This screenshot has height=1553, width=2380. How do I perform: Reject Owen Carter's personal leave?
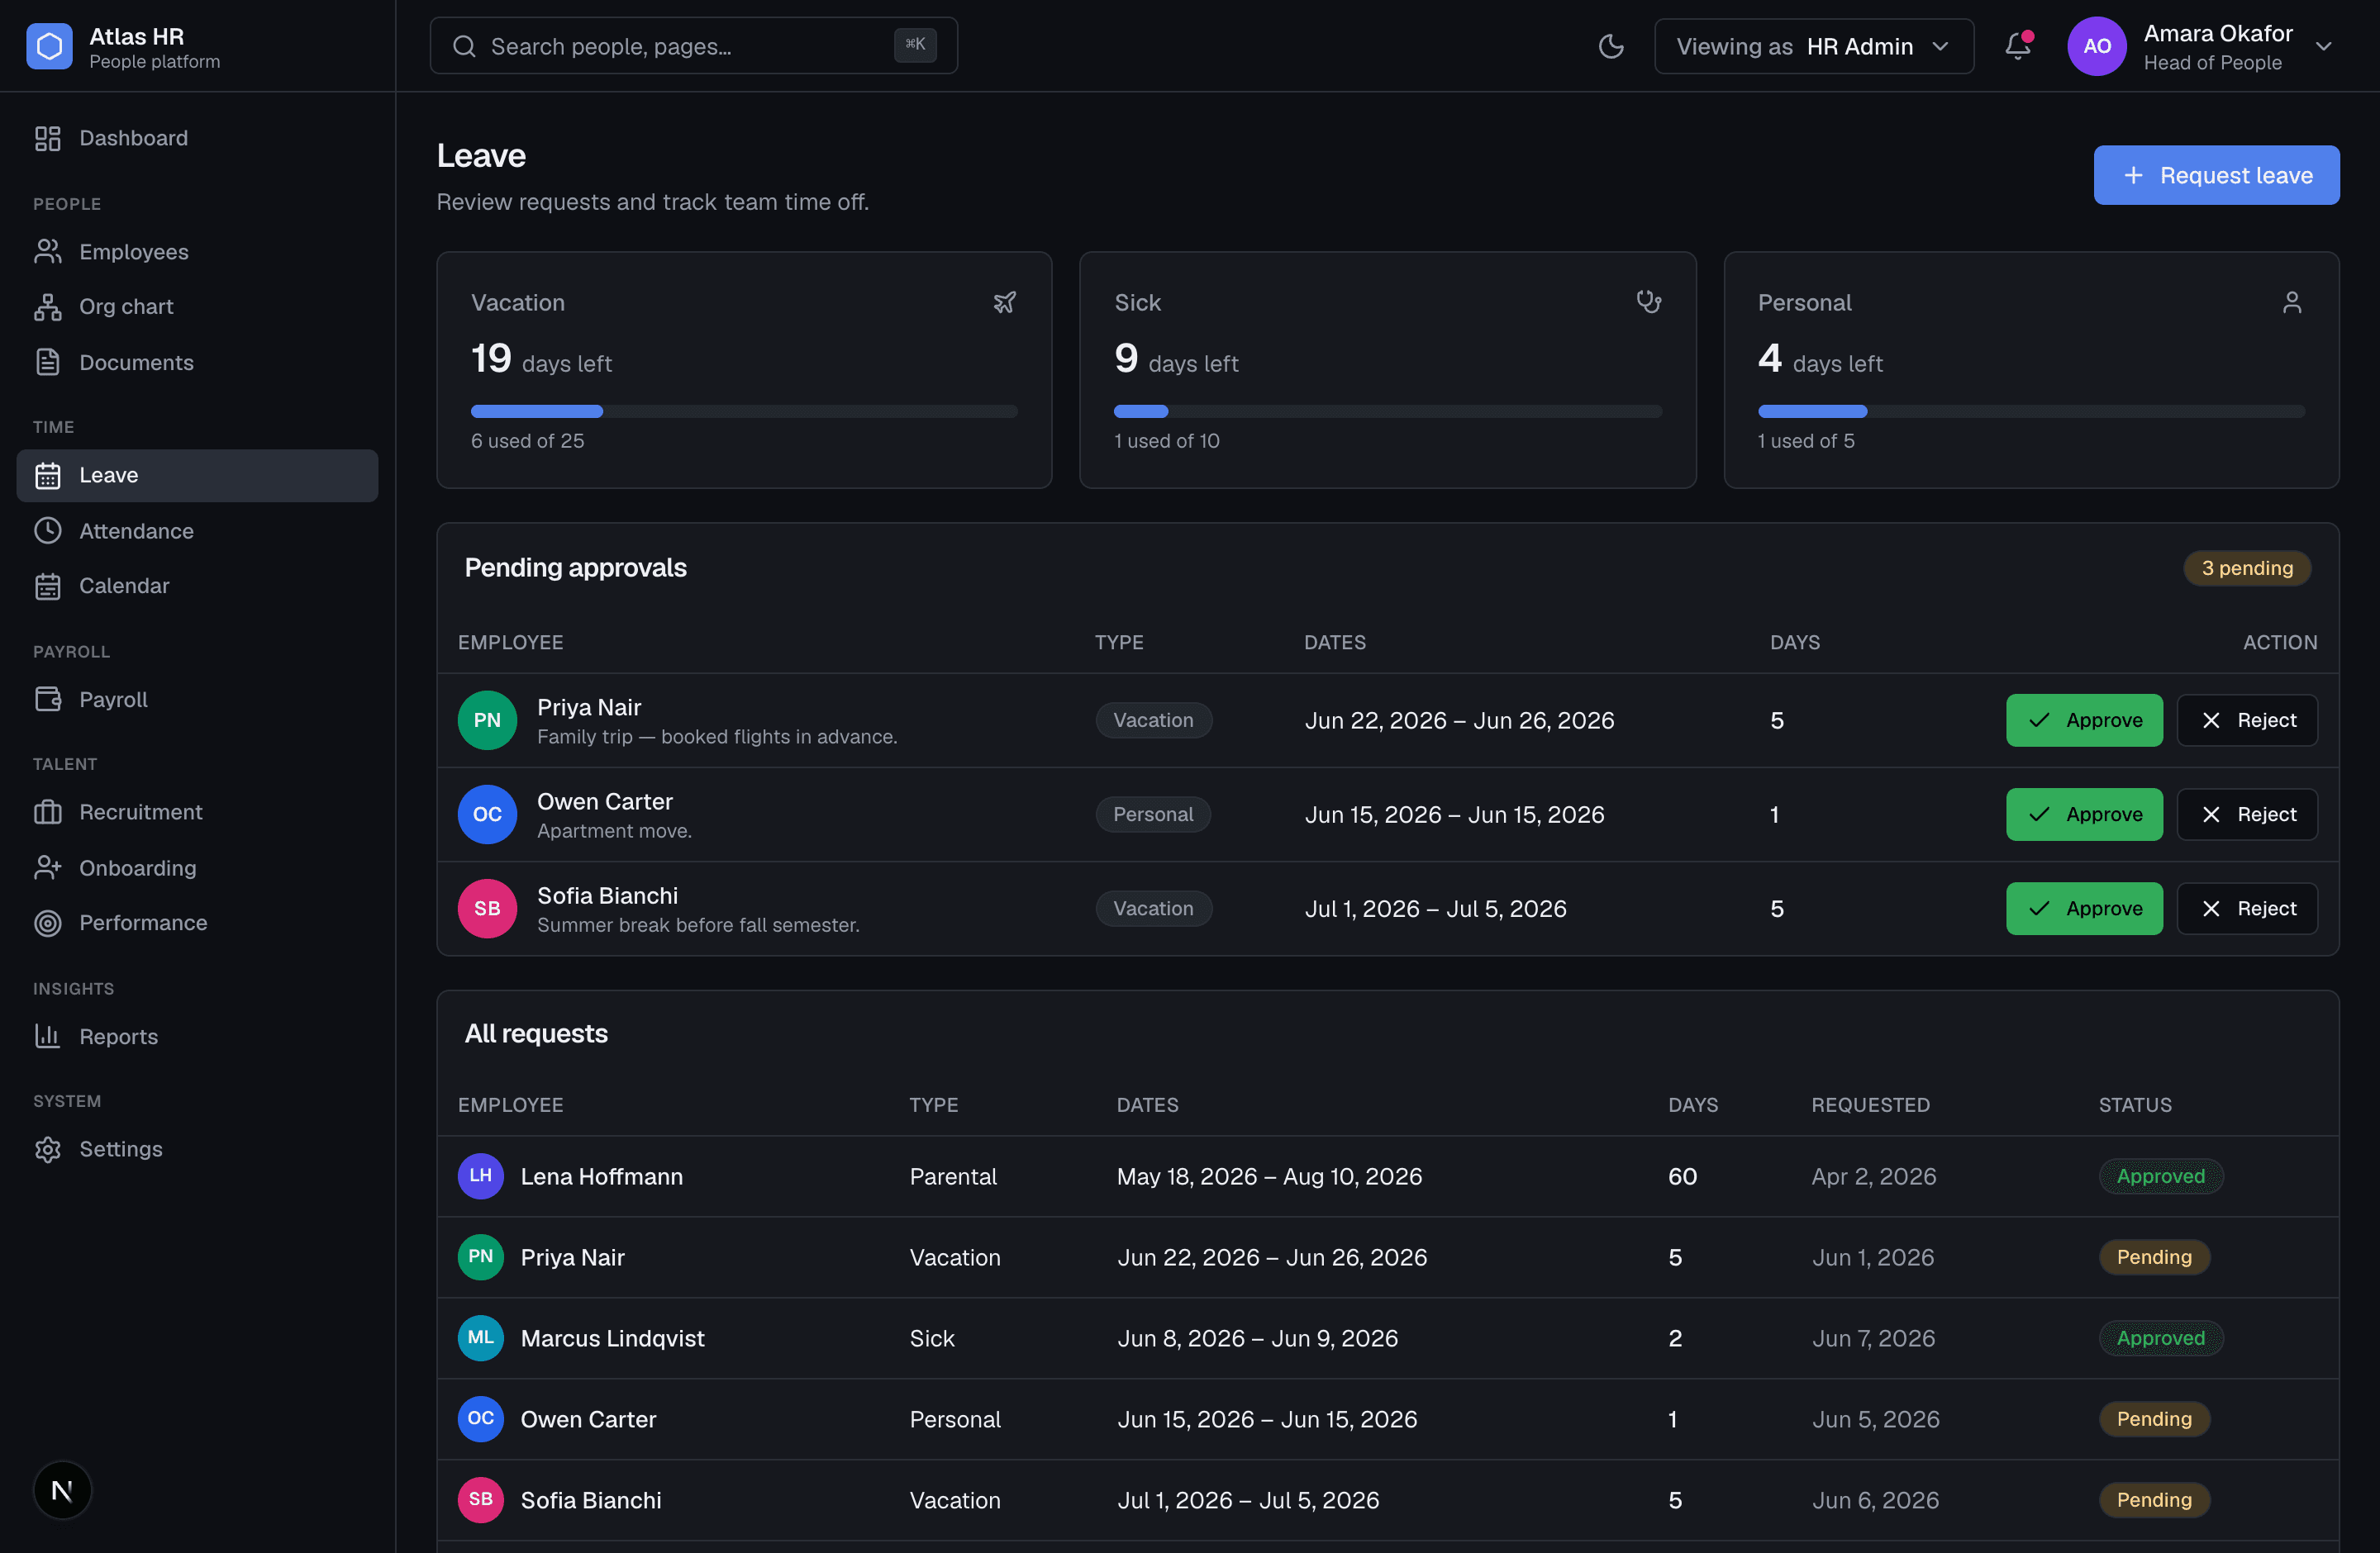click(2247, 814)
